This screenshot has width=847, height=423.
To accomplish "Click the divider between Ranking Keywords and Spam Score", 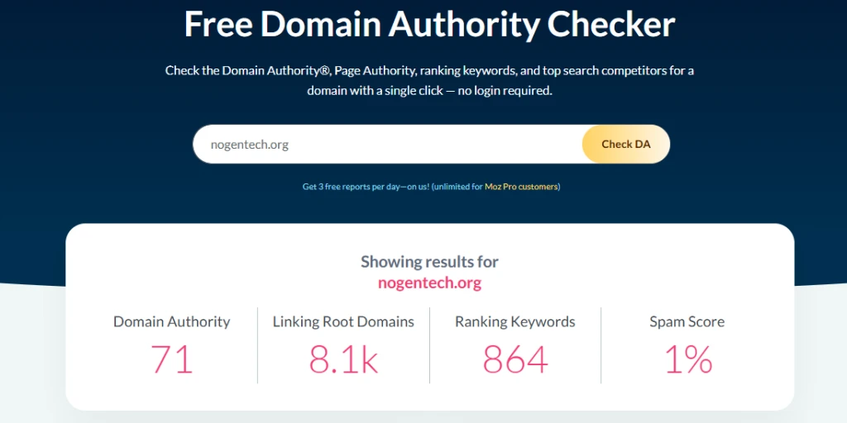I will [x=601, y=345].
